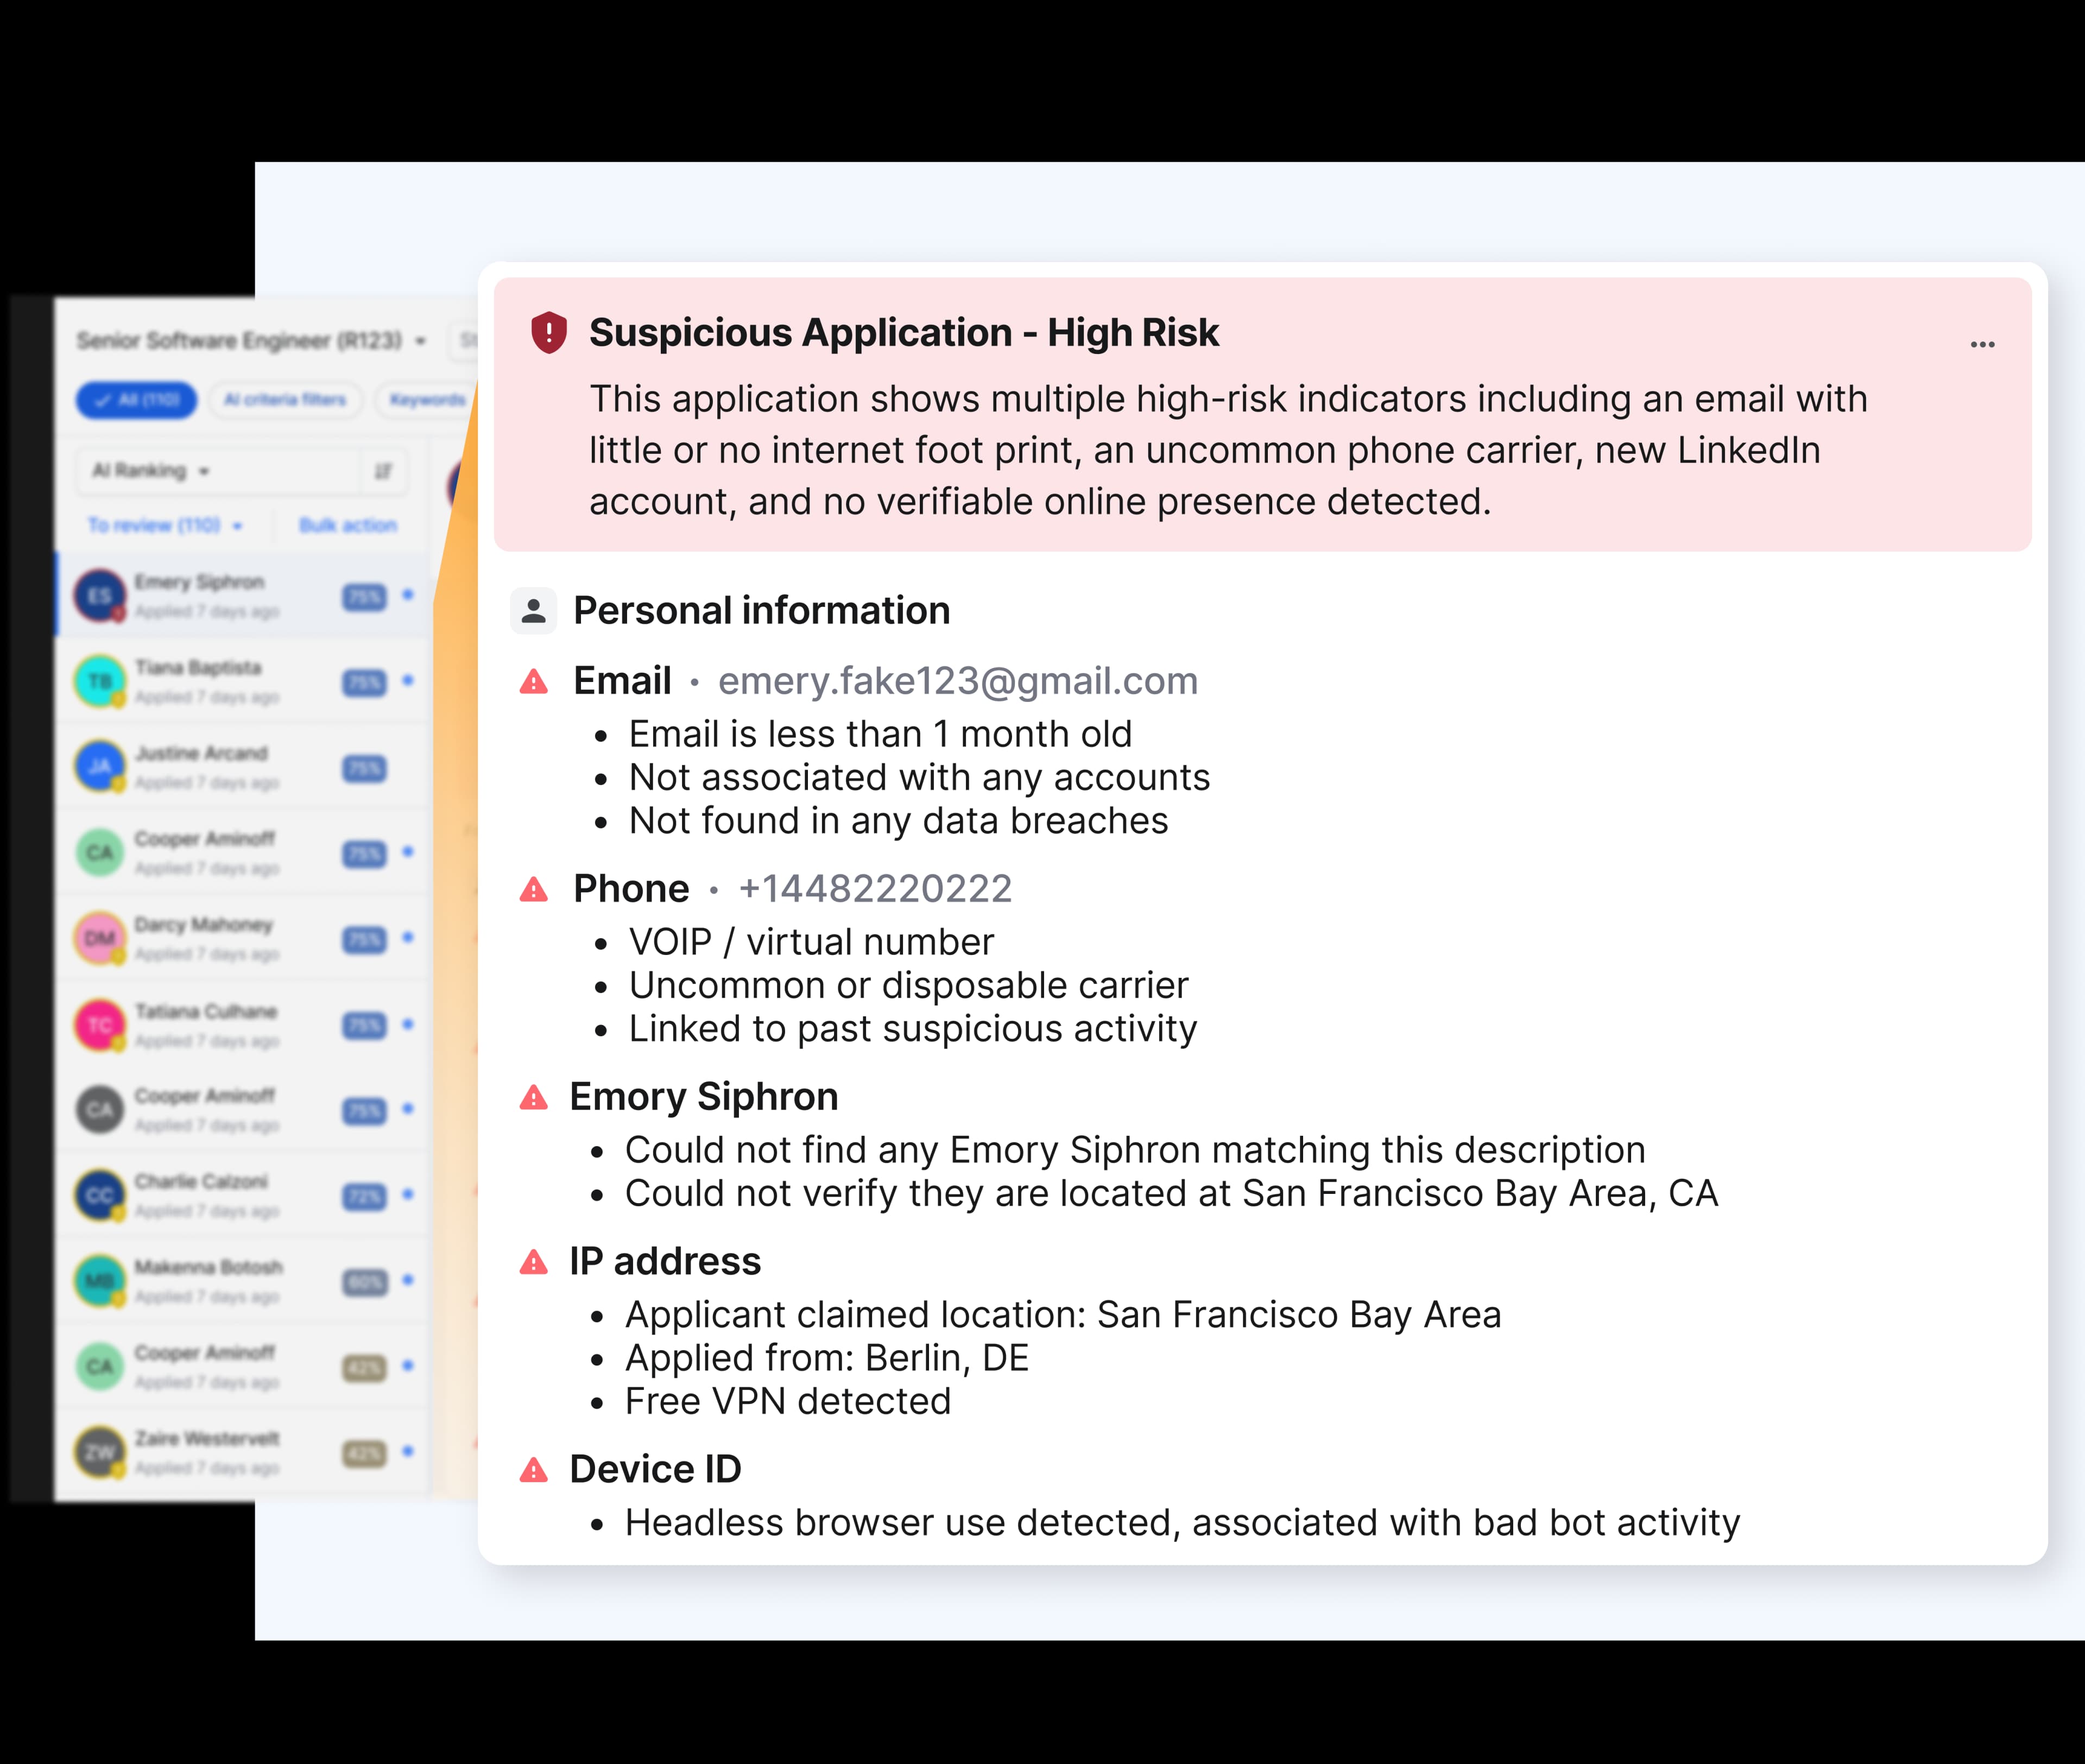Open the AI criteria filters tab

coord(285,400)
